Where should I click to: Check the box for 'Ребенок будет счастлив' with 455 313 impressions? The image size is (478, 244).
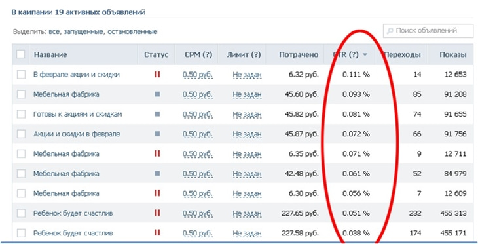[x=21, y=213]
